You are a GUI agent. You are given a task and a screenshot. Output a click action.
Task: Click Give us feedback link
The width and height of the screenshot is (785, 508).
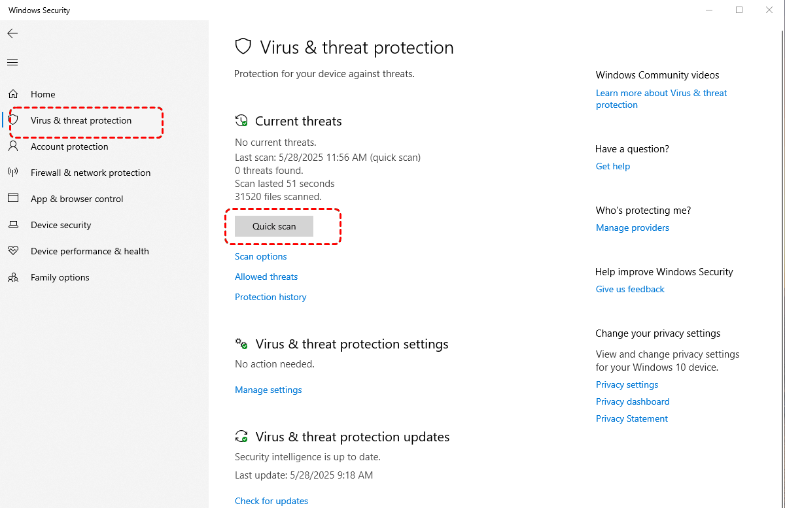click(x=630, y=289)
